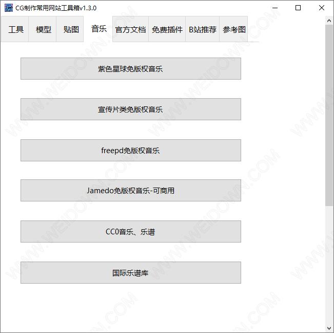Open the 国际乐谱库 button
The height and width of the screenshot is (333, 334).
(131, 273)
